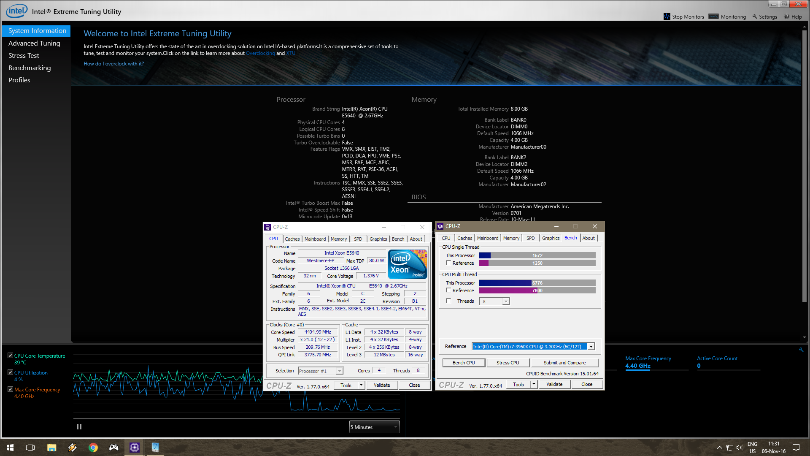This screenshot has height=456, width=810.
Task: Click the clock and date in taskbar
Action: tap(774, 448)
